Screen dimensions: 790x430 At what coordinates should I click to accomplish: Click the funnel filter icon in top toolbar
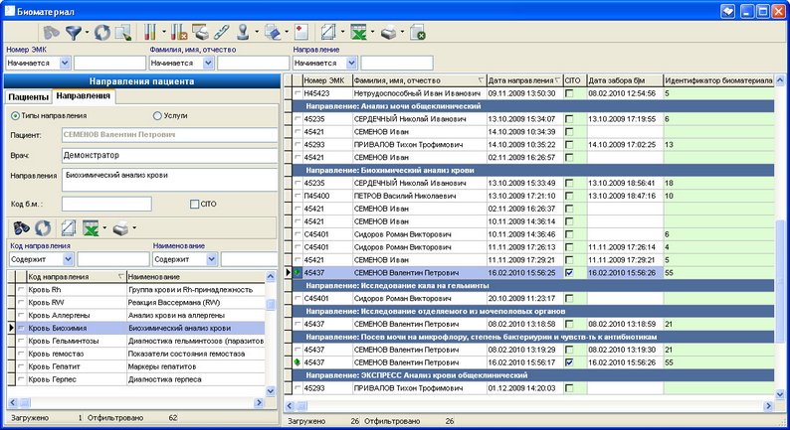tap(74, 33)
